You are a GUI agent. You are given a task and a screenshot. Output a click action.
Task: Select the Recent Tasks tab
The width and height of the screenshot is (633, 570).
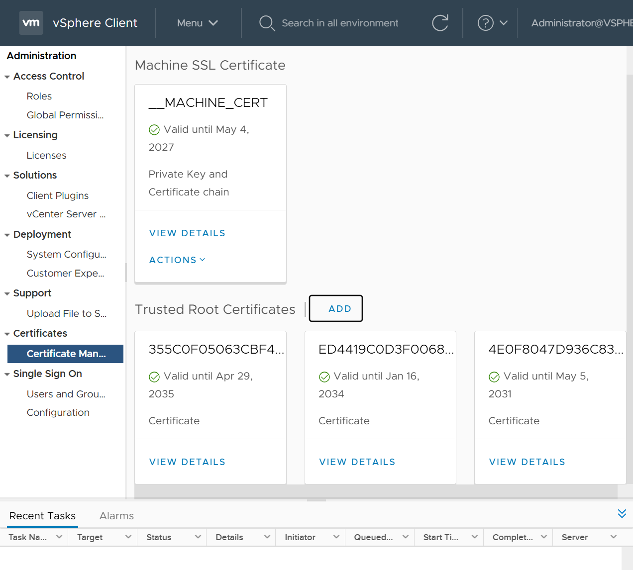click(42, 516)
